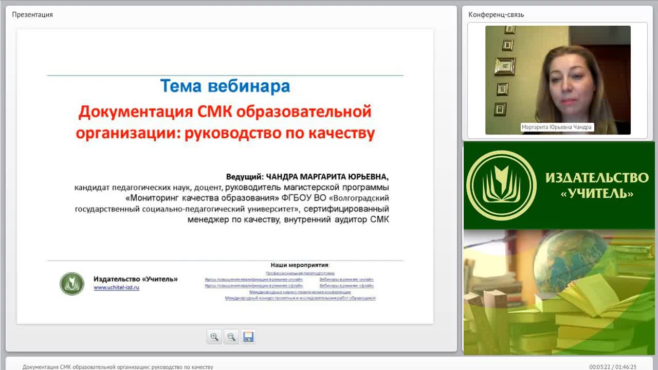The image size is (658, 370).
Task: Open 'Вебинары в режиме офлайн' link
Action: 346,286
